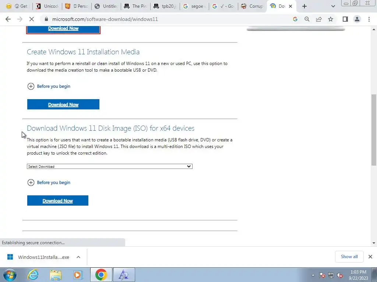Click the red-outlined Download Now button
Image resolution: width=377 pixels, height=282 pixels.
(63, 29)
